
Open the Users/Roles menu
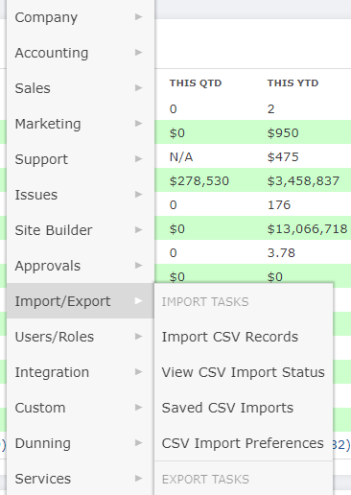pos(81,337)
